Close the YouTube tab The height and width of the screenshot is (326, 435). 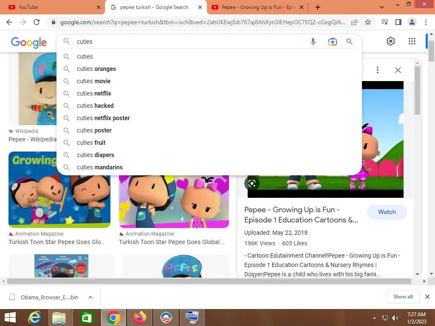(x=99, y=7)
